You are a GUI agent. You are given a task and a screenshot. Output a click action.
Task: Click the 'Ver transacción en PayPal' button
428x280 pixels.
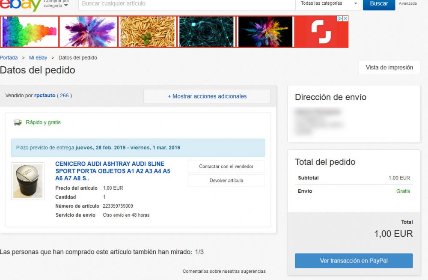(x=354, y=261)
